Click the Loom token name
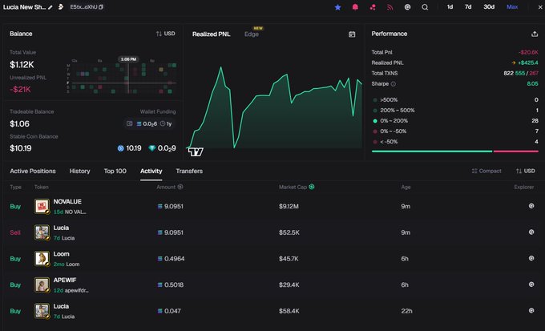 click(x=61, y=254)
